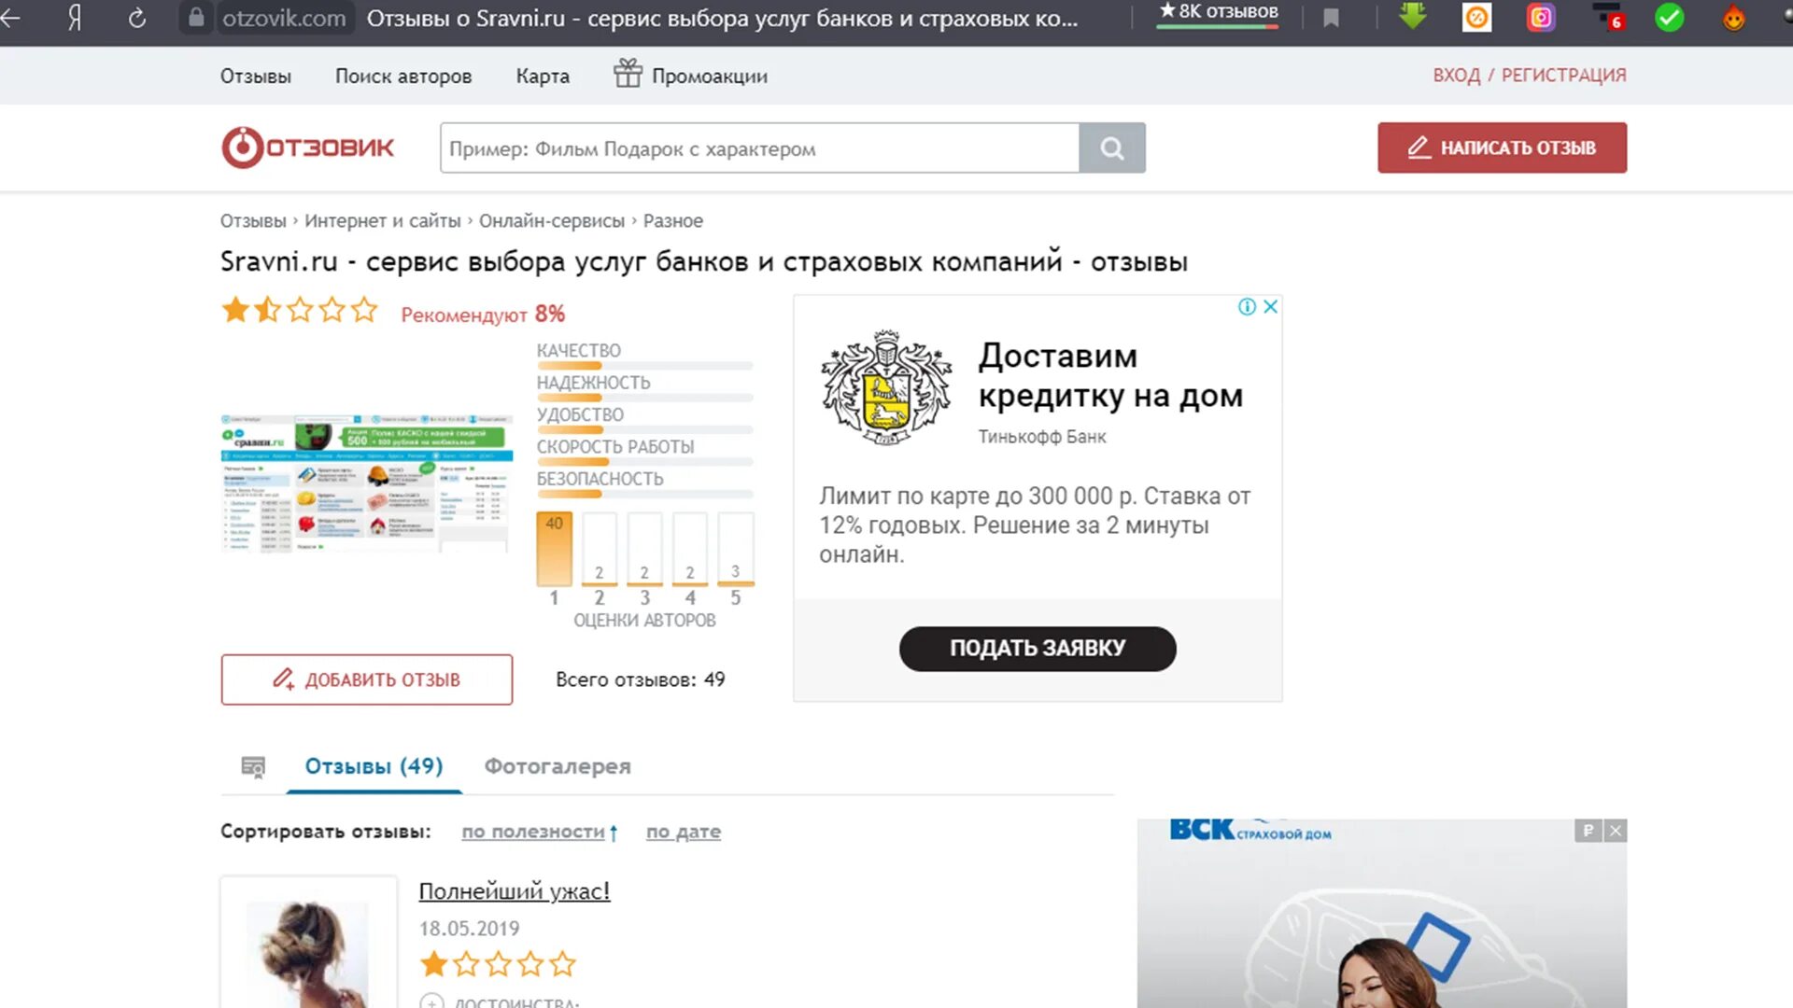This screenshot has height=1008, width=1793.
Task: Open the Поиск авторов menu item
Action: point(403,77)
